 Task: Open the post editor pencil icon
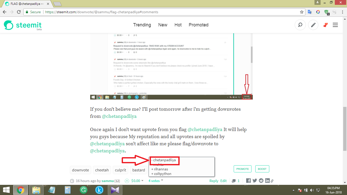(x=313, y=25)
